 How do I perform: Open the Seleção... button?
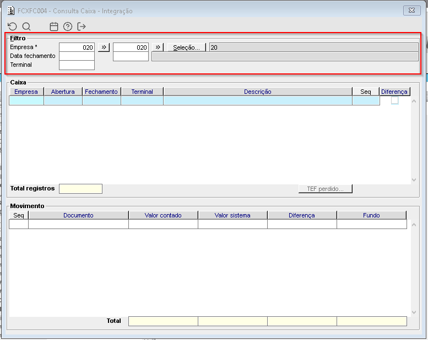coord(186,47)
